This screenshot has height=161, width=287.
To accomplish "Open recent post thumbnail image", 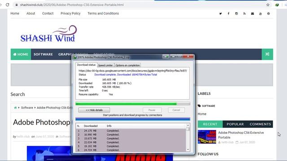I will 207,137.
